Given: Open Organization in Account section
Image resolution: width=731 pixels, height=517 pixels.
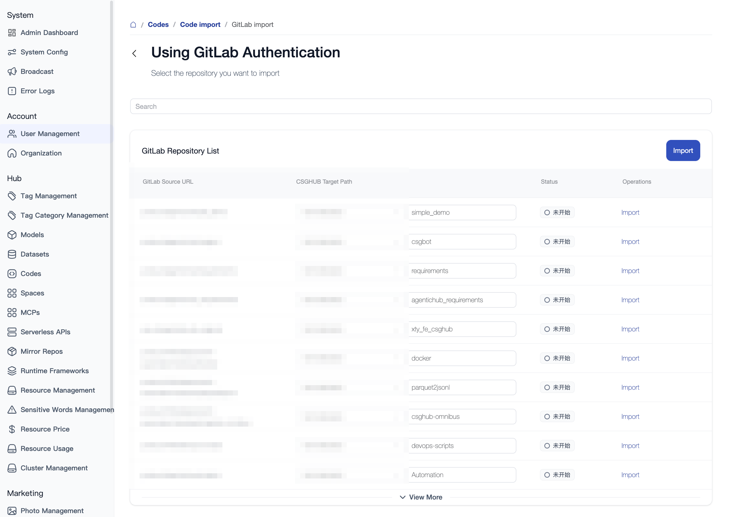Looking at the screenshot, I should (x=41, y=153).
